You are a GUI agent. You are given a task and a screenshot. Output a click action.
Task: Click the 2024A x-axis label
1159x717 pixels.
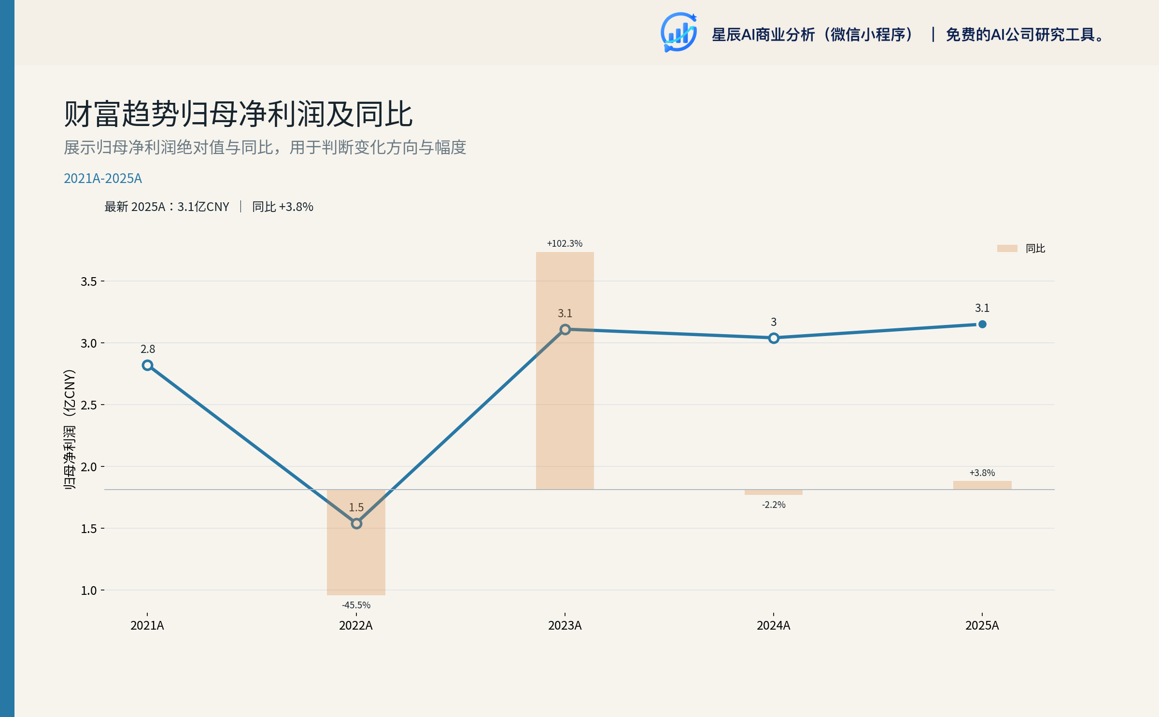774,626
